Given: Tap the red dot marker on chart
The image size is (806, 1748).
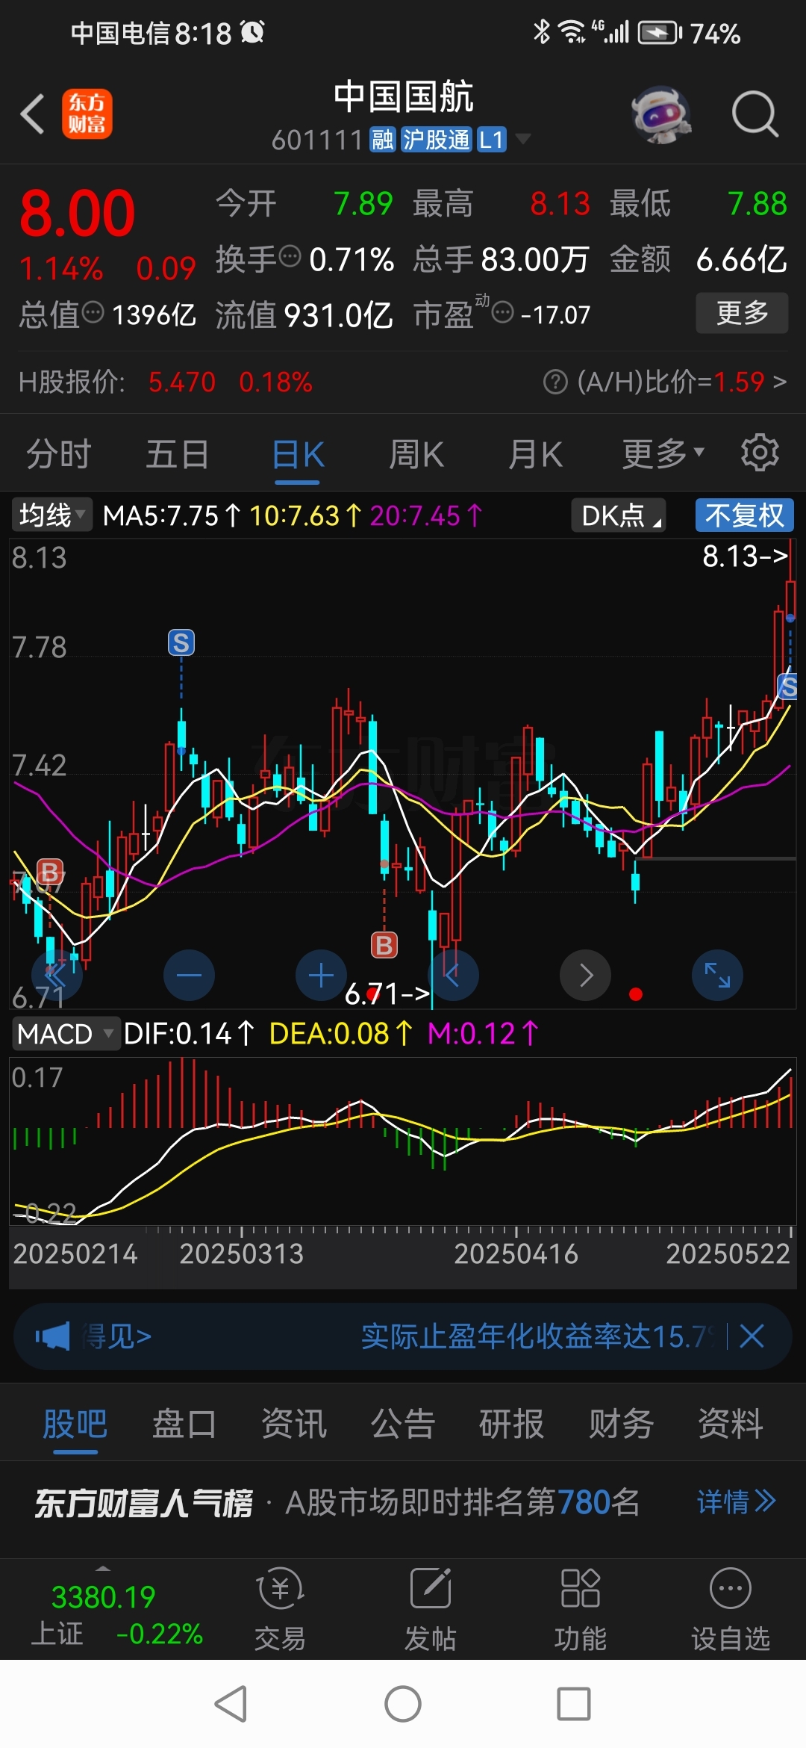Looking at the screenshot, I should pos(636,994).
